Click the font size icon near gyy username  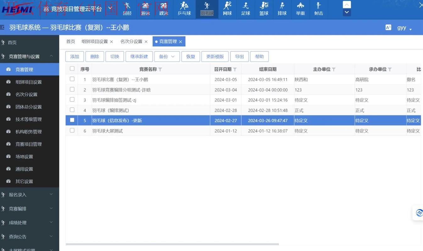[x=389, y=27]
